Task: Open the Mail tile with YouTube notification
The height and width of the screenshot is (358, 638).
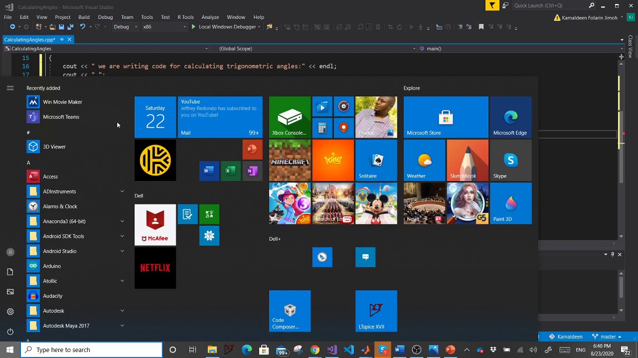Action: coord(220,117)
